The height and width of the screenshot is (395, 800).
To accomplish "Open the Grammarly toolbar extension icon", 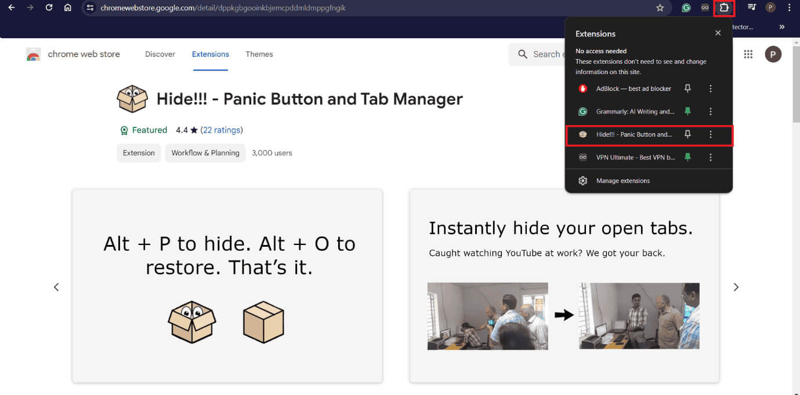I will click(686, 8).
